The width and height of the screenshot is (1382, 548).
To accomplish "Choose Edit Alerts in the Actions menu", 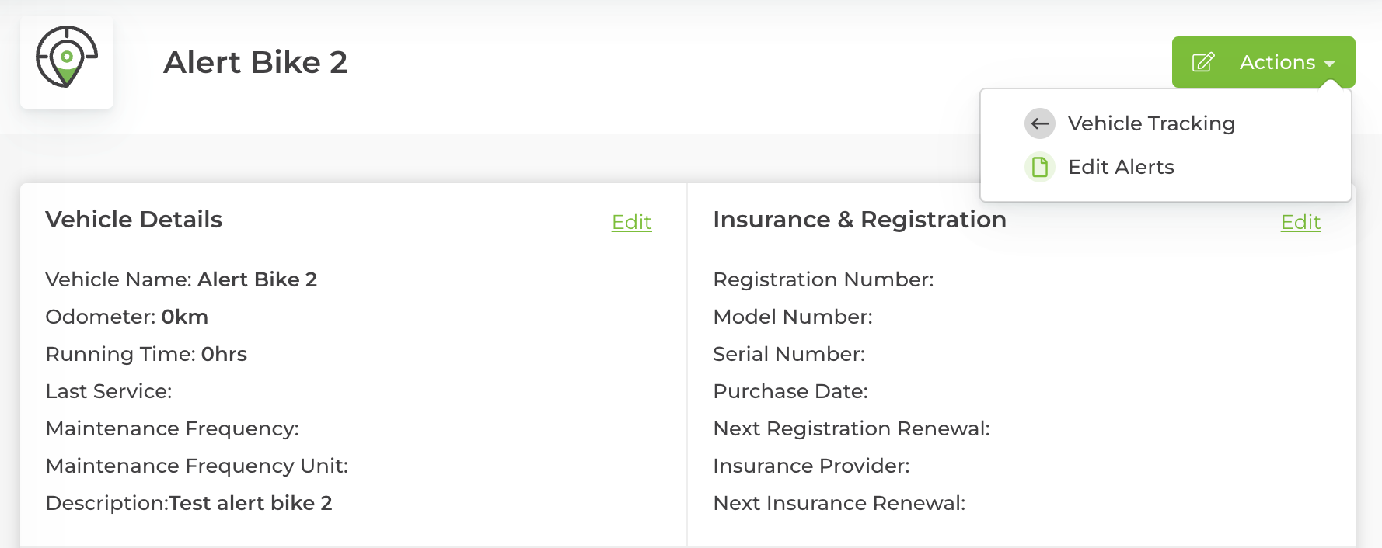I will click(1121, 167).
